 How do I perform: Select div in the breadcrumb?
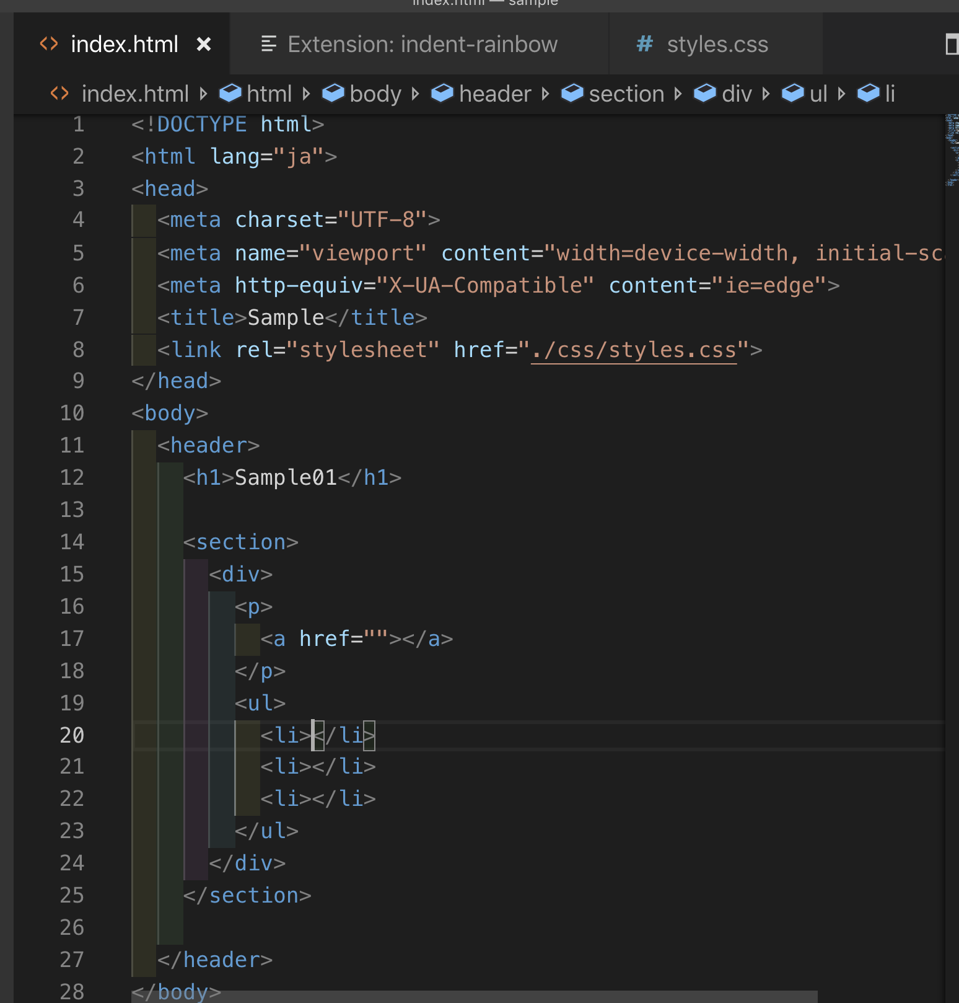coord(737,94)
